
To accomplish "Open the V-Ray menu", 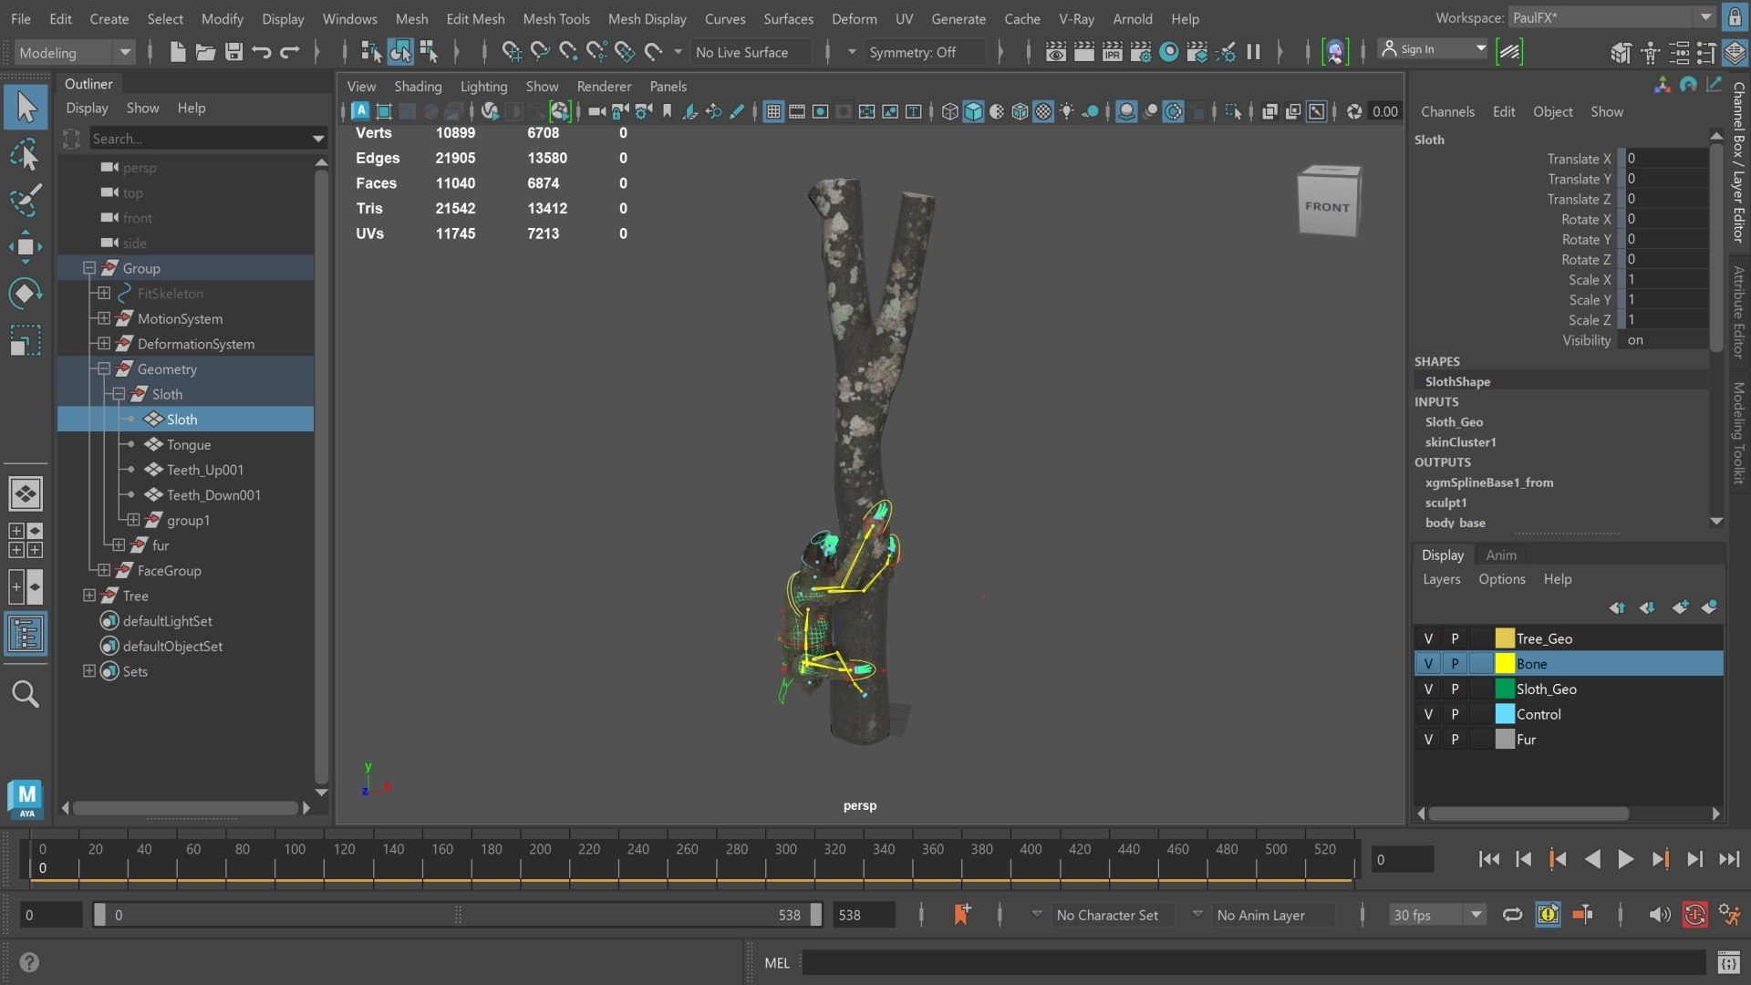I will click(1076, 18).
